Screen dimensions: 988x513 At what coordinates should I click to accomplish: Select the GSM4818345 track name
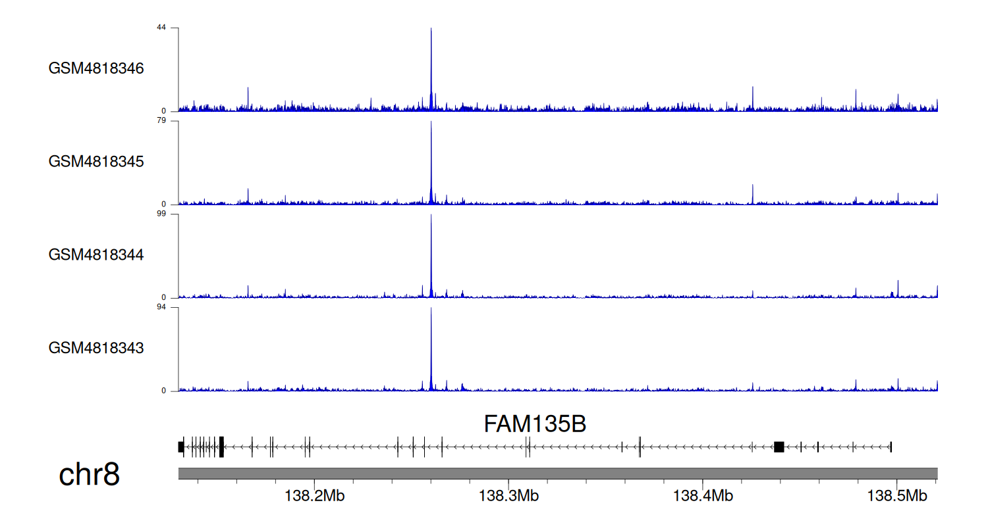click(96, 161)
